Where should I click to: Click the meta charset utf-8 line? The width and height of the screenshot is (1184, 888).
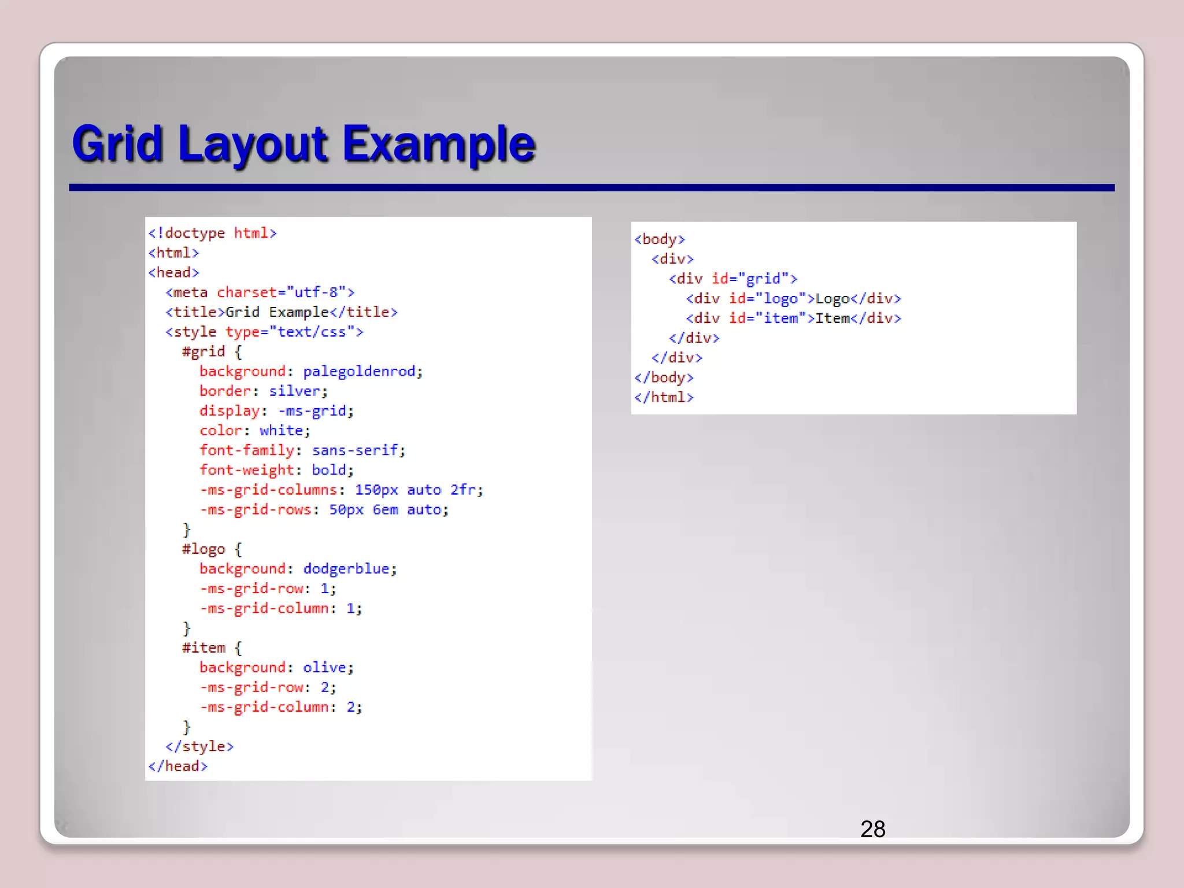click(260, 293)
